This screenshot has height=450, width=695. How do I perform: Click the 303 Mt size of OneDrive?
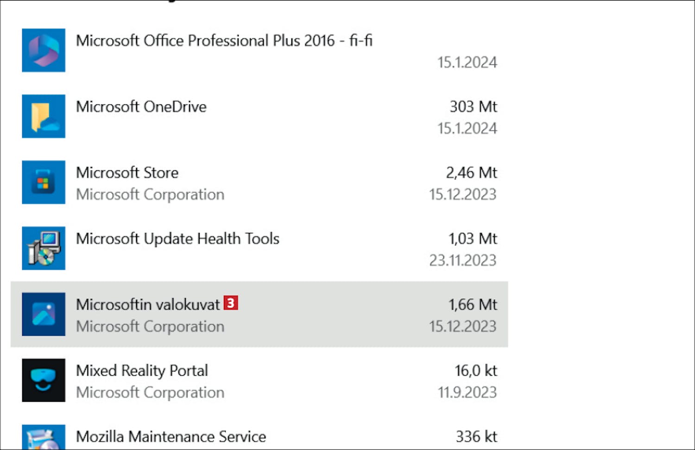coord(473,107)
